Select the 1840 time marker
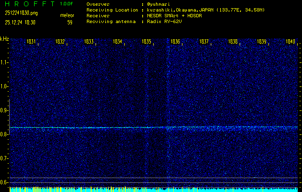The image size is (302, 192). pos(290,42)
